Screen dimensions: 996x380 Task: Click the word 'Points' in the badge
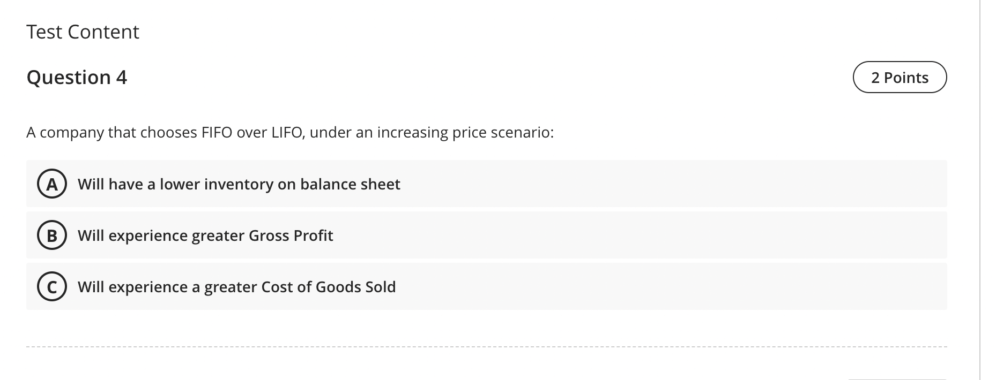point(906,78)
